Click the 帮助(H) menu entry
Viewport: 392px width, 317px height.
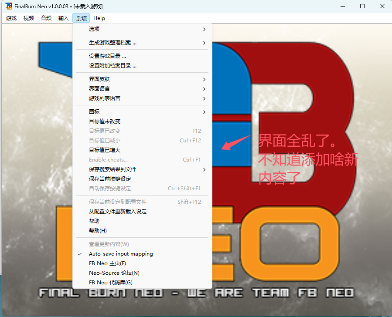tap(142, 231)
